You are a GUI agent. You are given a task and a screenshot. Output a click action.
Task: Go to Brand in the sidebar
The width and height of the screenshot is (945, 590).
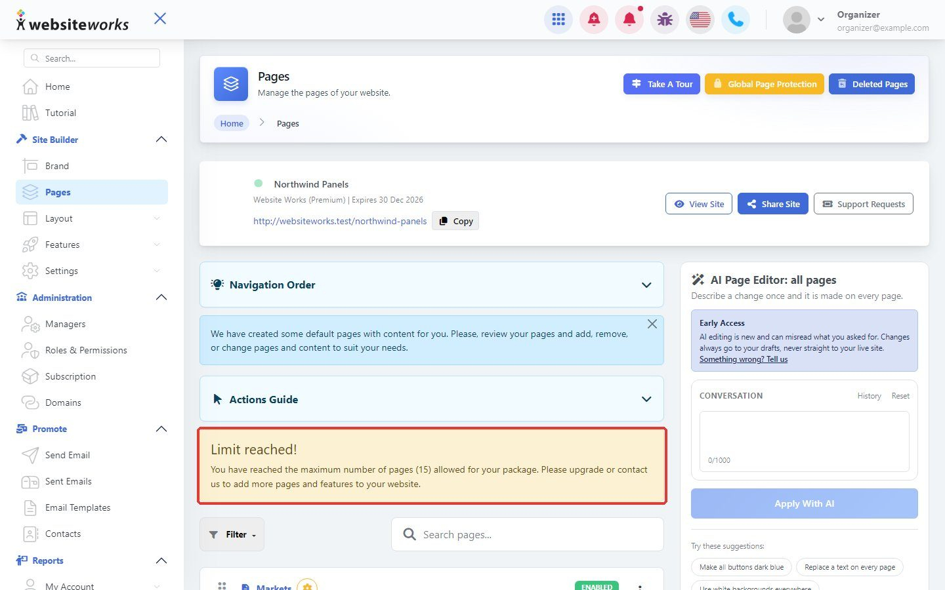click(92, 166)
